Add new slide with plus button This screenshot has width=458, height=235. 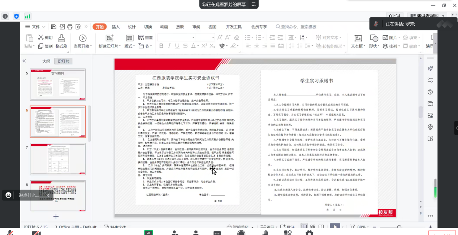[56, 216]
